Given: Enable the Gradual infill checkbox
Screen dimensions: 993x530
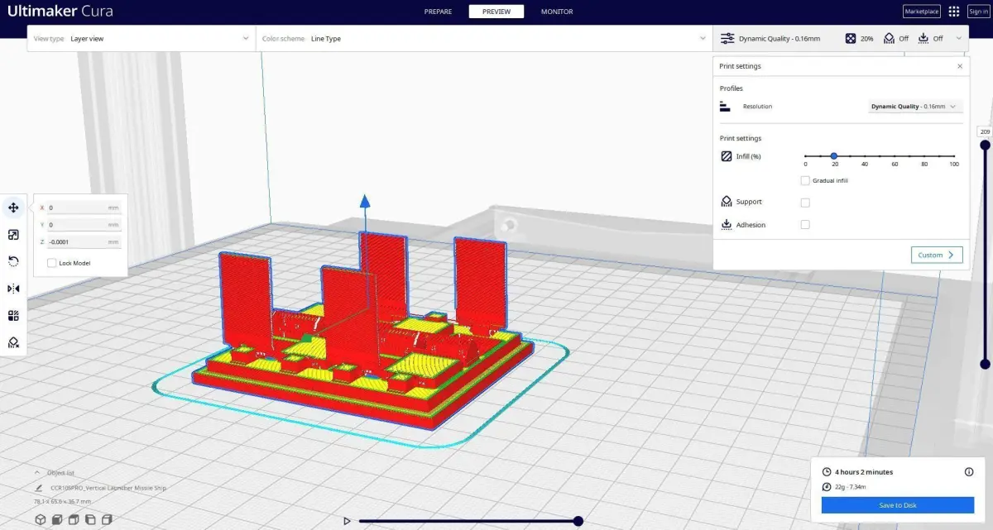Looking at the screenshot, I should click(805, 180).
